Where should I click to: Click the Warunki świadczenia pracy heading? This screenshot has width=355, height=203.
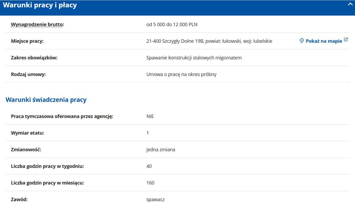[46, 100]
